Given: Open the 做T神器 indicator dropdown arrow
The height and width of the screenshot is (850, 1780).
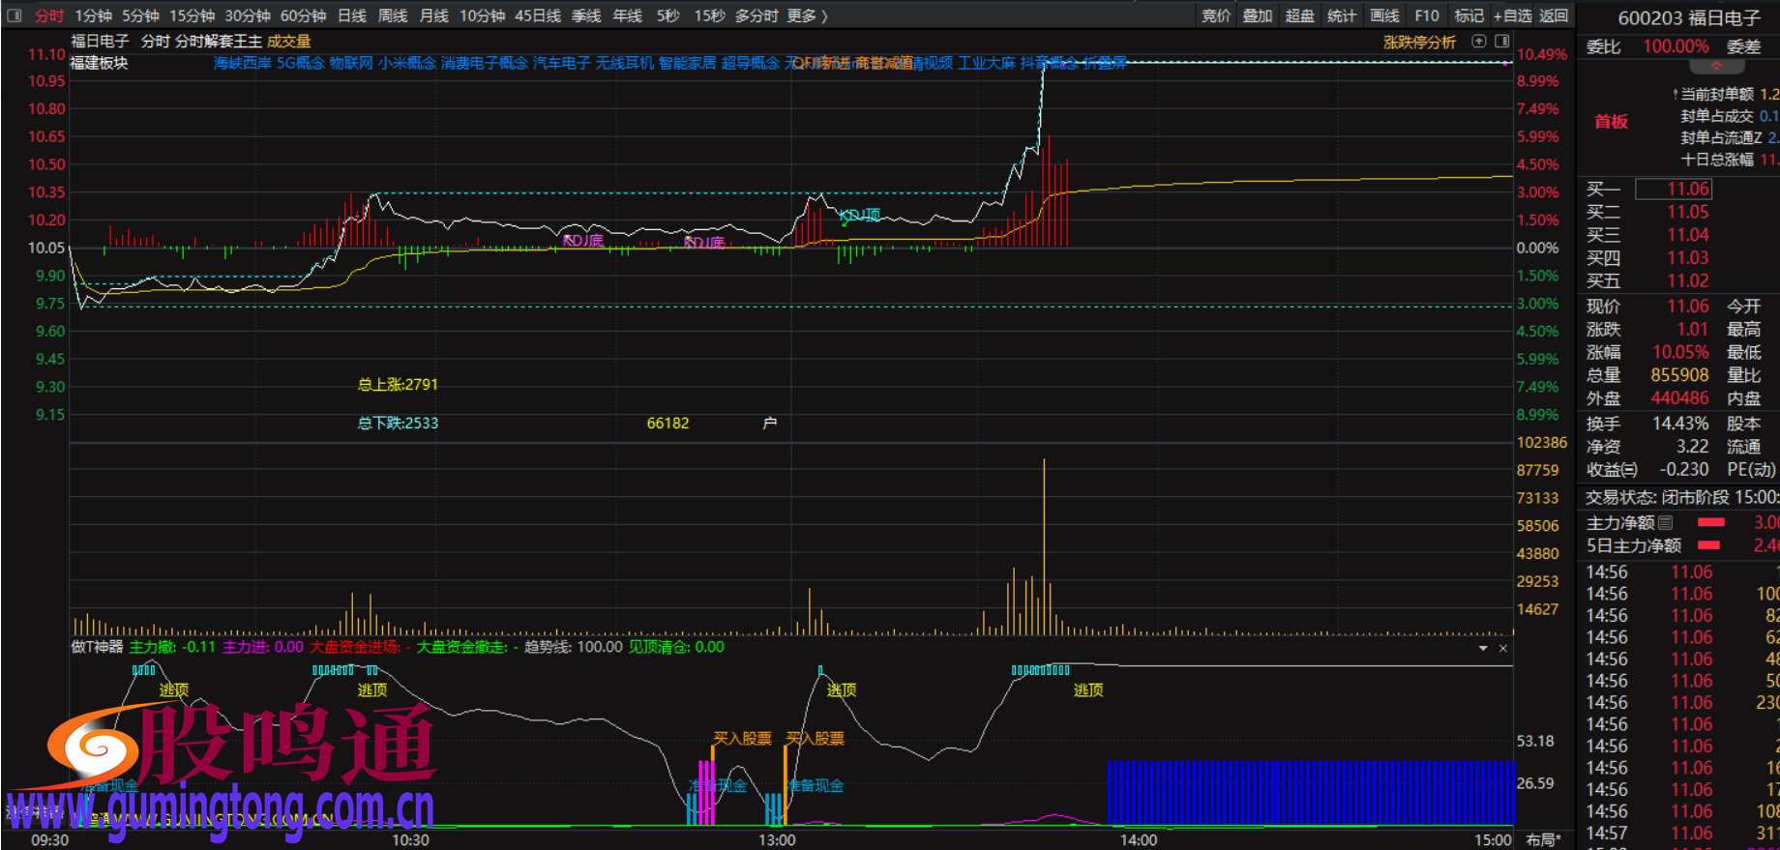Looking at the screenshot, I should click(1483, 648).
